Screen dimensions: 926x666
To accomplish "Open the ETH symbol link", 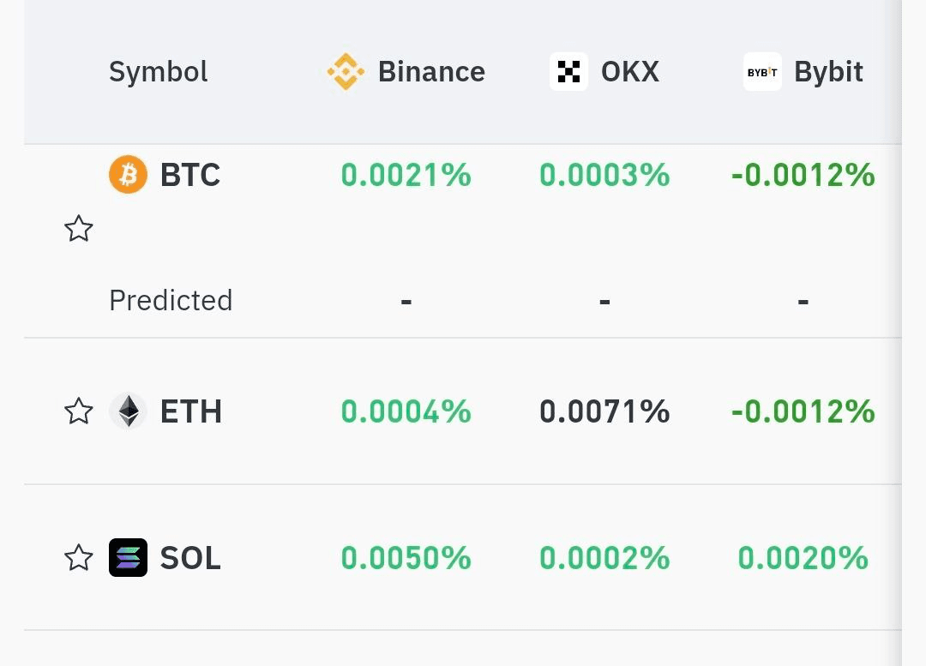I will click(x=190, y=411).
